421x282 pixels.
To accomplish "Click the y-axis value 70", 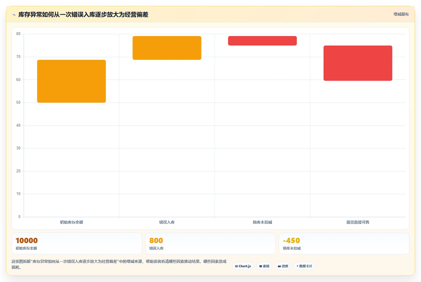I will pyautogui.click(x=18, y=57).
